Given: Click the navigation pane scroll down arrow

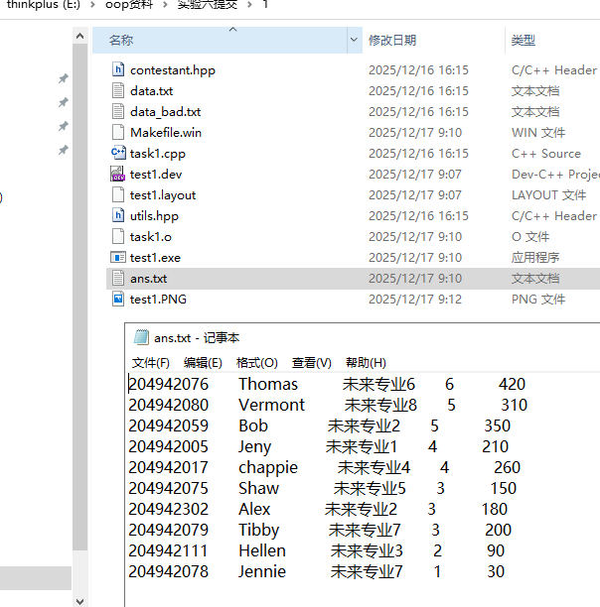Looking at the screenshot, I should pyautogui.click(x=79, y=601).
